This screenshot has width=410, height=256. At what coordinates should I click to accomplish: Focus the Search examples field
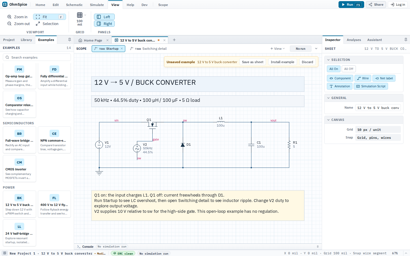coord(37,57)
